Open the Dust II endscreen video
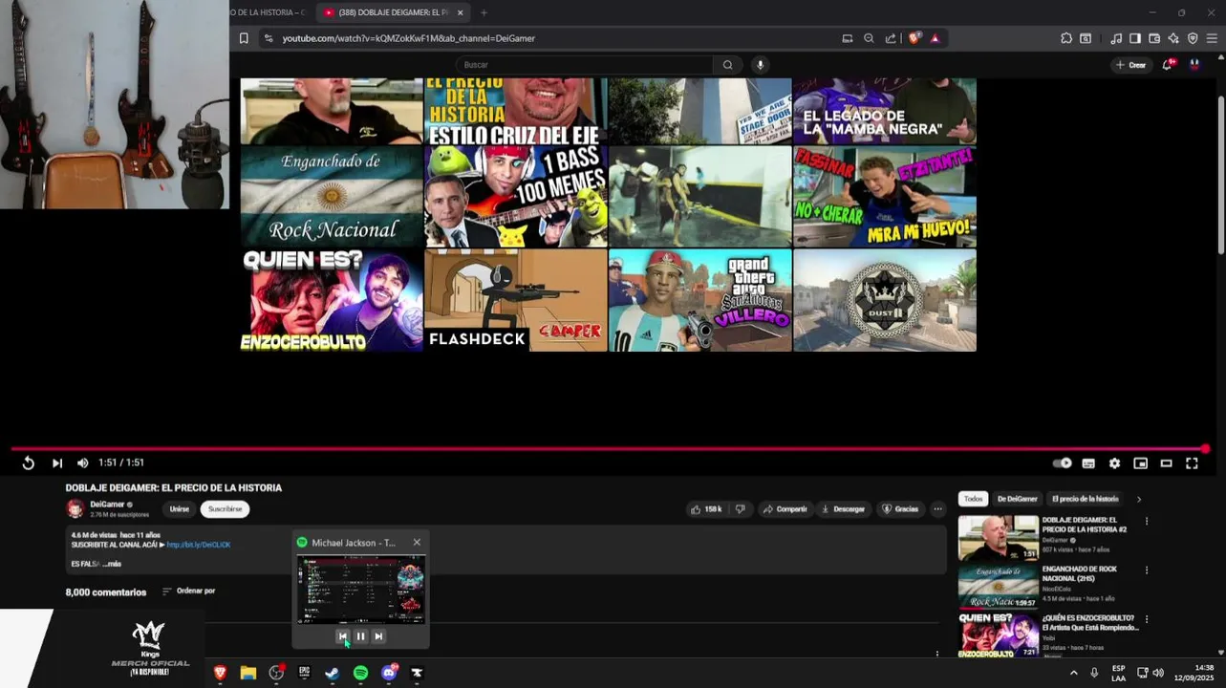The width and height of the screenshot is (1226, 688). (885, 300)
